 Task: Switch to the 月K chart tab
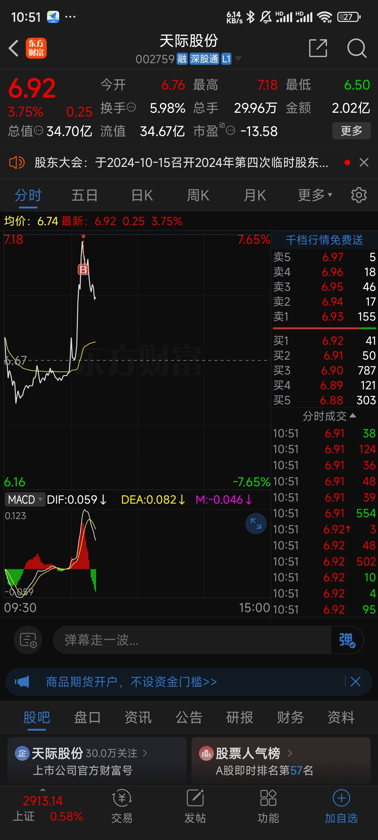[x=255, y=196]
